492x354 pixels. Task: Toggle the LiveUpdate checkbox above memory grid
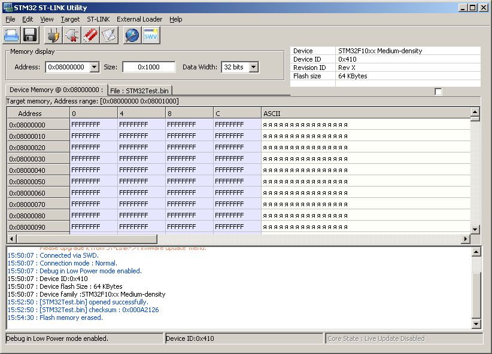438,91
